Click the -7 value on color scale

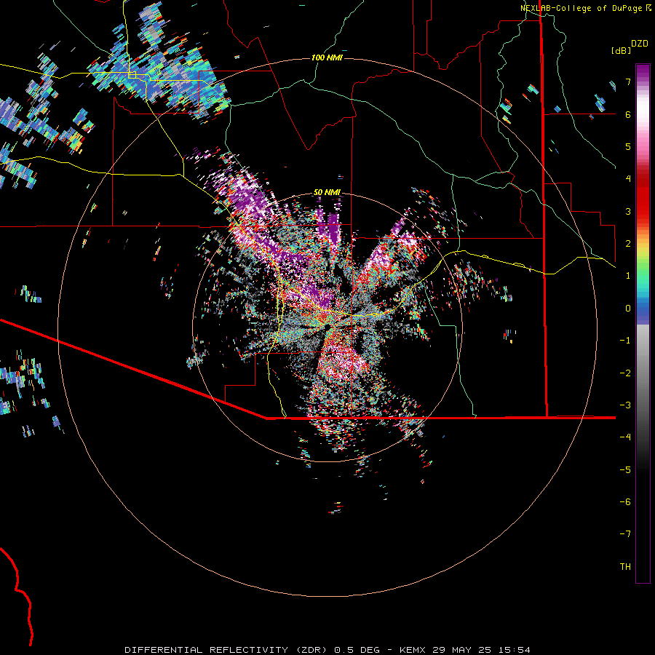pos(625,534)
